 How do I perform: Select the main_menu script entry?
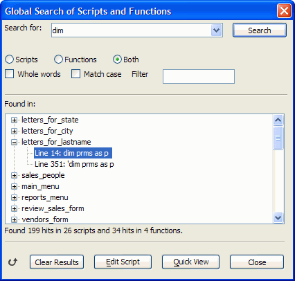[40, 186]
